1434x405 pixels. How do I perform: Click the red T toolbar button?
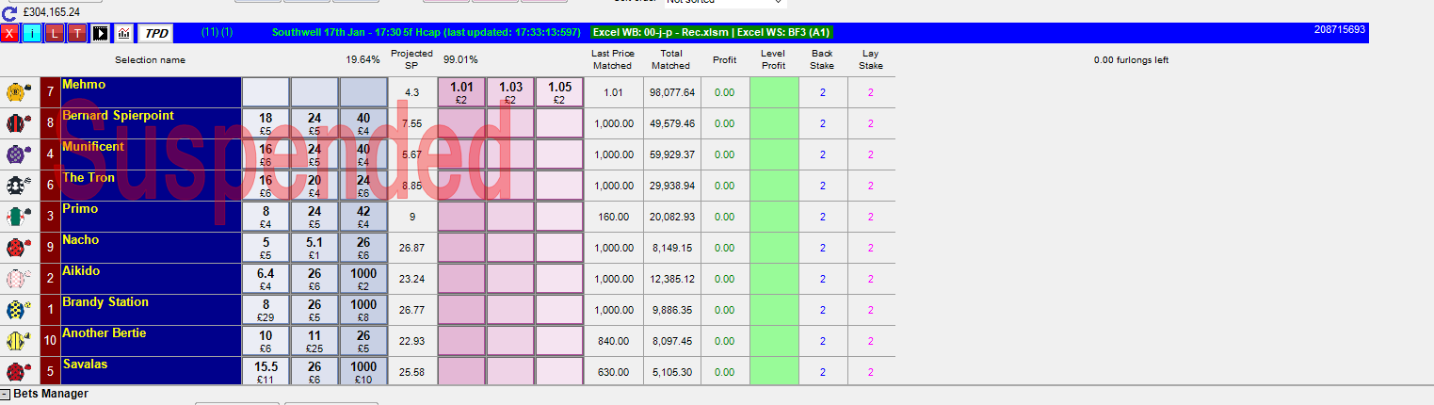click(76, 33)
